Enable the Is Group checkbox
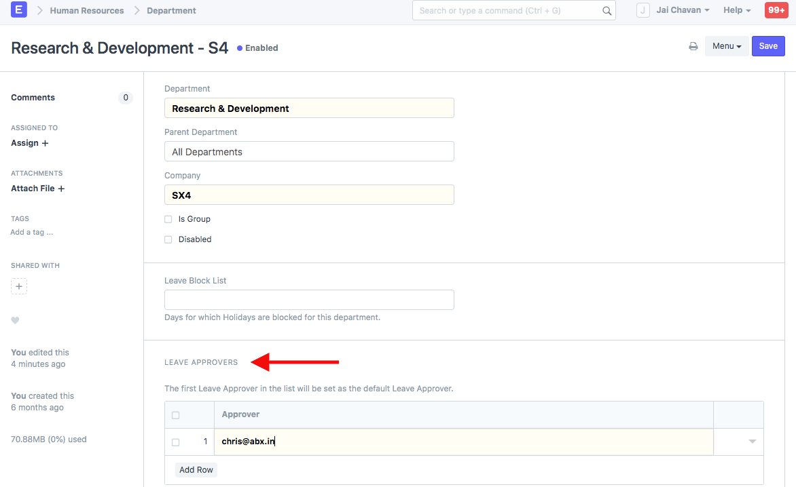The image size is (796, 487). [x=168, y=219]
